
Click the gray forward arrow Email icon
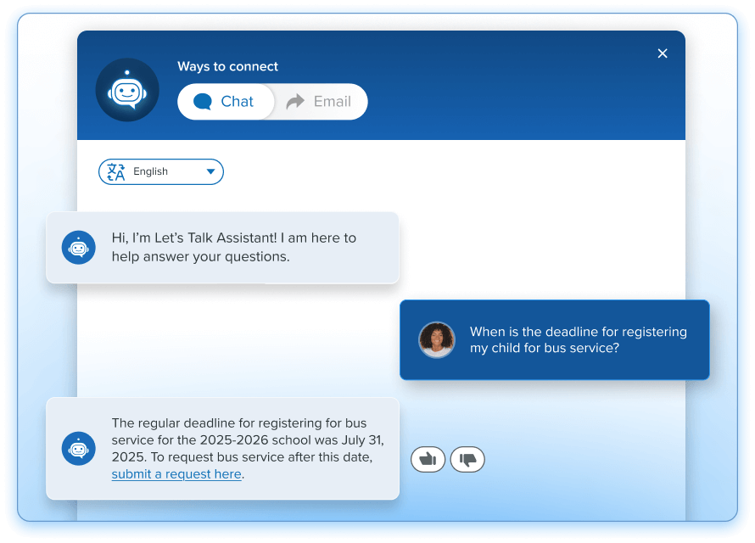click(x=295, y=102)
